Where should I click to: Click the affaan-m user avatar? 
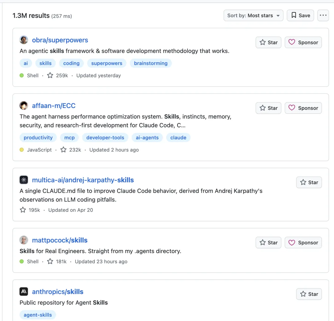24,106
